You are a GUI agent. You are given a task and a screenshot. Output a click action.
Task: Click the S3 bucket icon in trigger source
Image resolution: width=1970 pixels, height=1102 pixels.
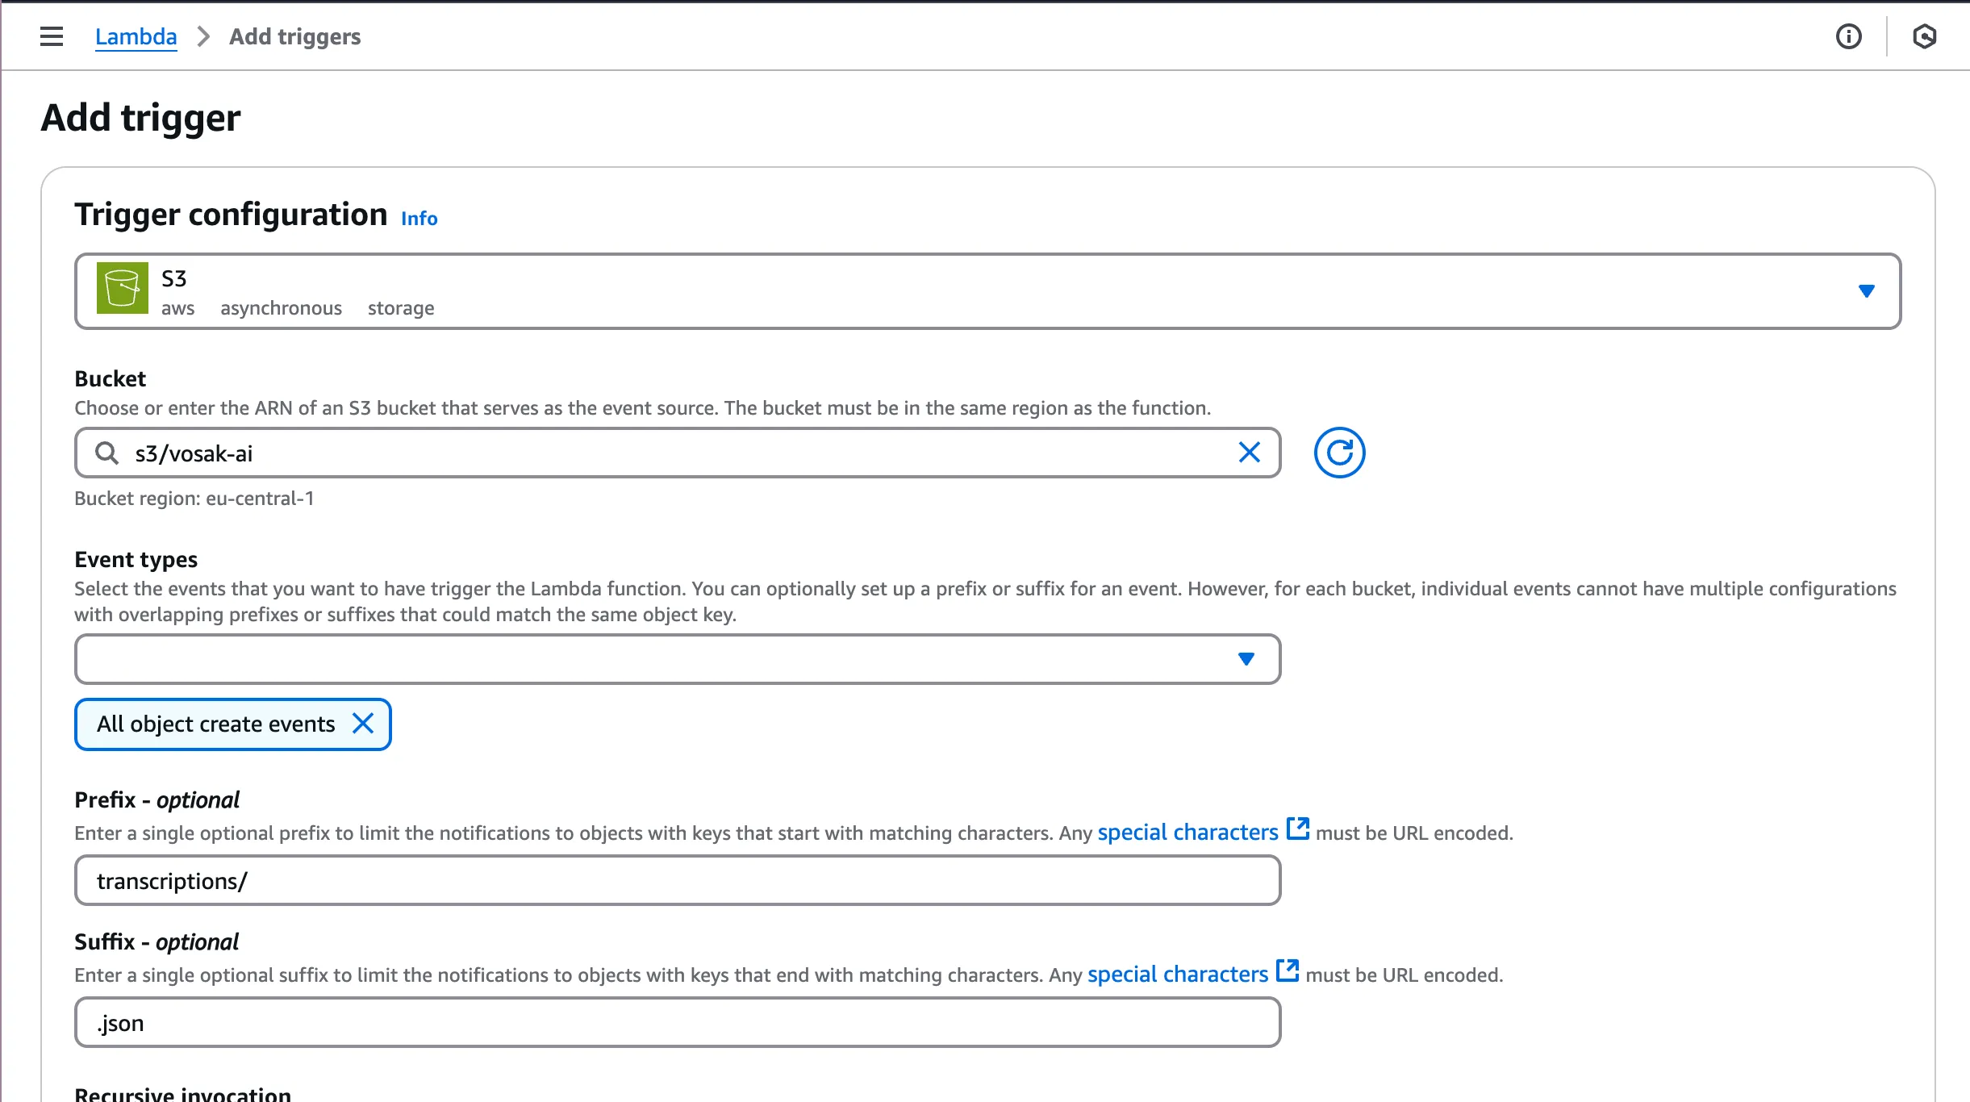[x=121, y=288]
